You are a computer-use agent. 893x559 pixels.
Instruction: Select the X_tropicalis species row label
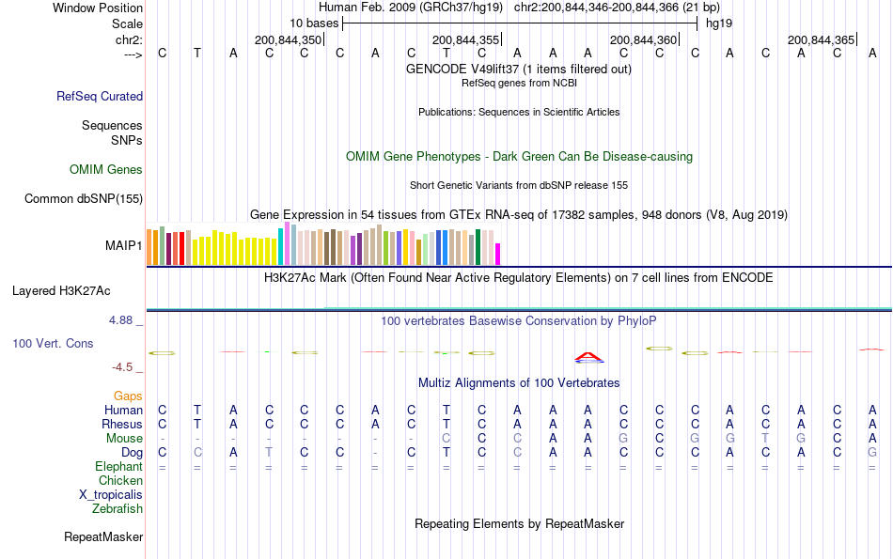point(111,495)
